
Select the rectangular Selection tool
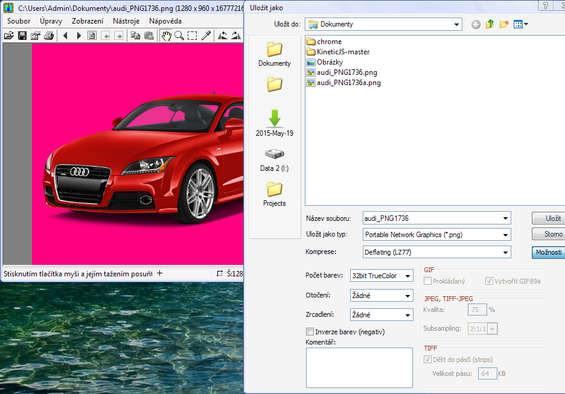[193, 35]
